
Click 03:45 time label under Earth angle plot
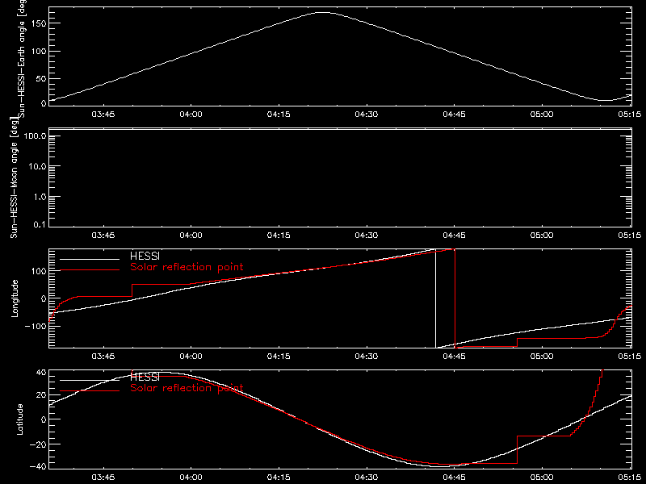click(x=103, y=115)
